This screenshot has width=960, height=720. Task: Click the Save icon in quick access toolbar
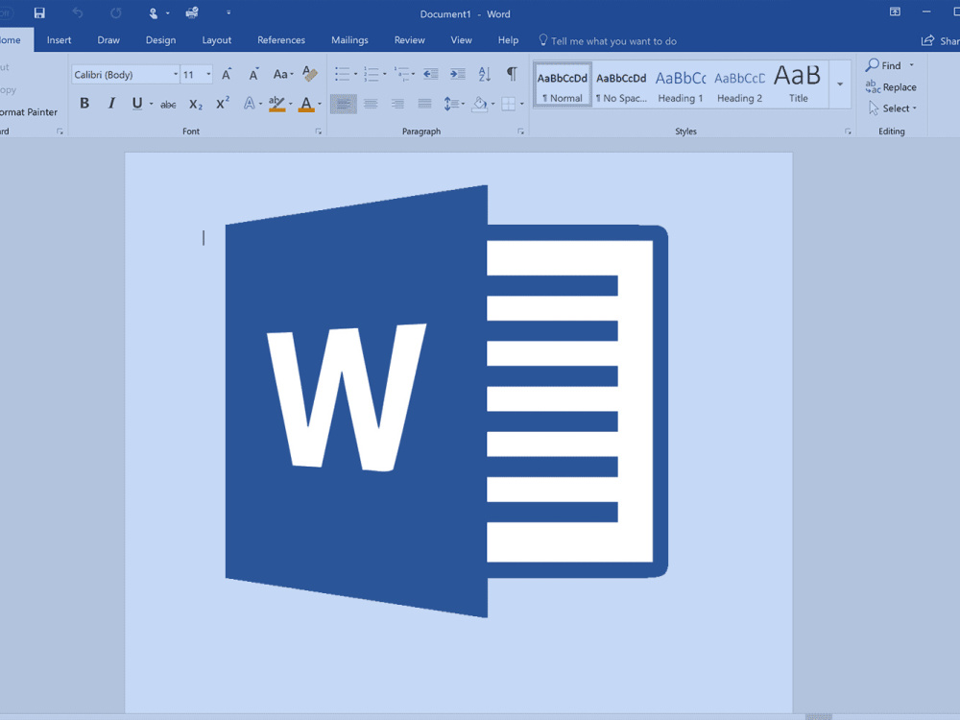(39, 12)
